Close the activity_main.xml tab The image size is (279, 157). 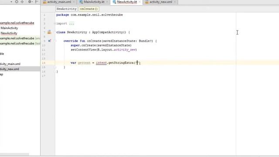click(x=74, y=2)
